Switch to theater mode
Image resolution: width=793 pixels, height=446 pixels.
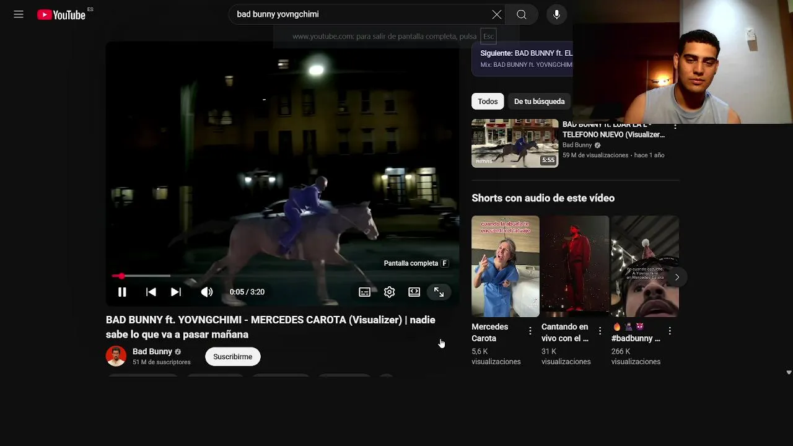tap(414, 292)
